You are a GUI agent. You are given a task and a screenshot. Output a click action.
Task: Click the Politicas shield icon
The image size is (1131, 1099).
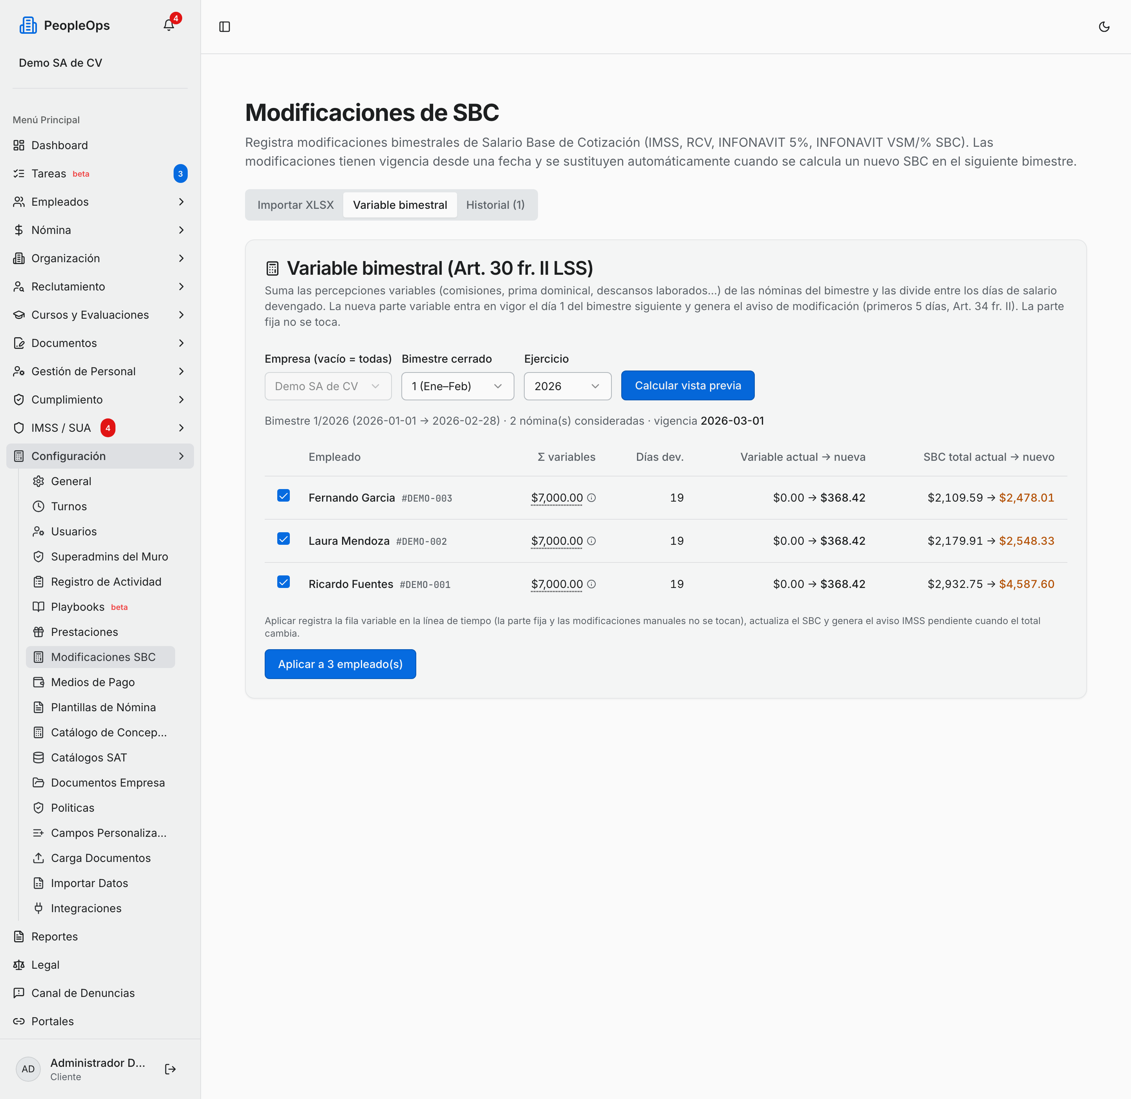39,807
